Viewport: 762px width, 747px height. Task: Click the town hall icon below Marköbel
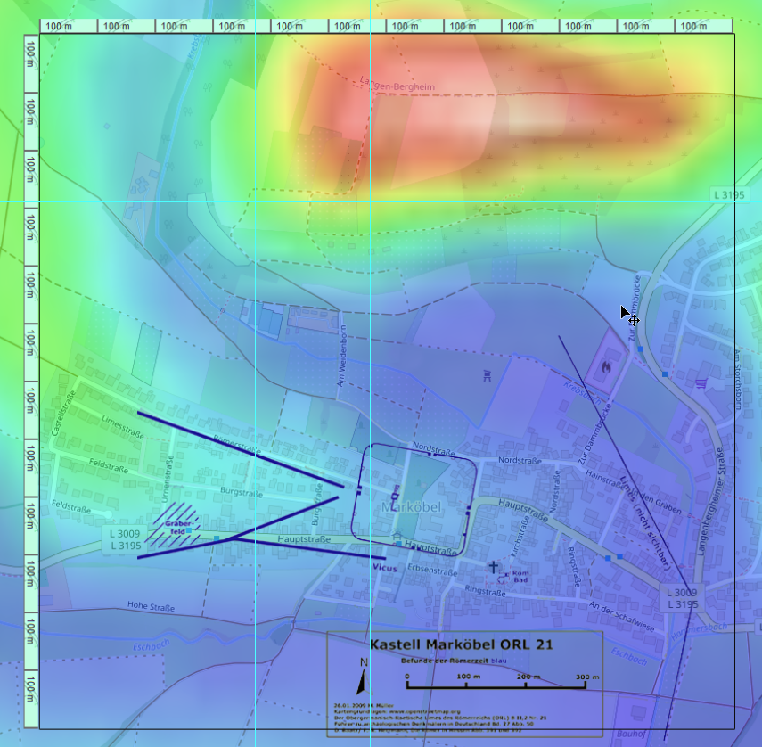point(397,537)
